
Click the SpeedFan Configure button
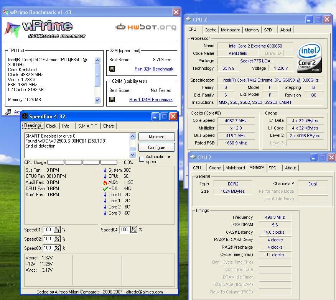pyautogui.click(x=156, y=148)
